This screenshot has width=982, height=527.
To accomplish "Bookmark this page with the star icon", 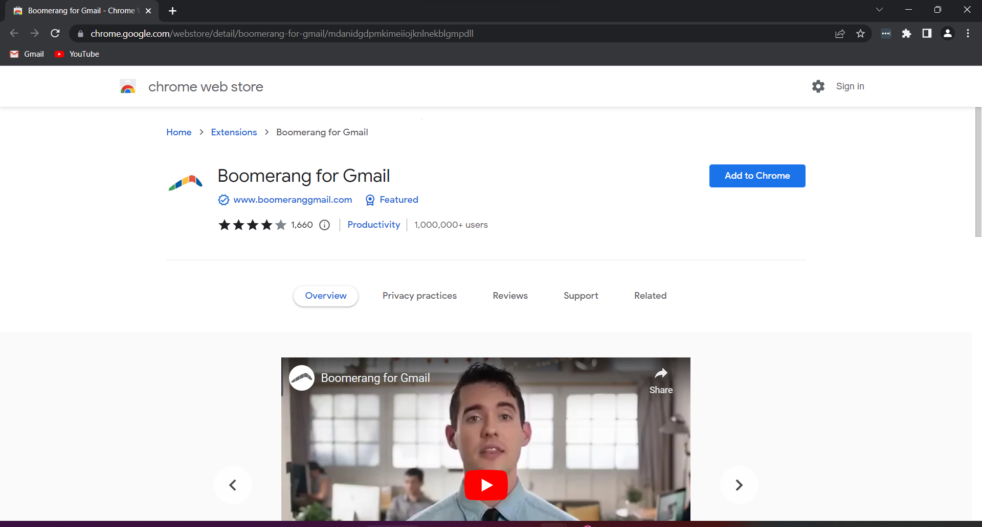I will 861,33.
